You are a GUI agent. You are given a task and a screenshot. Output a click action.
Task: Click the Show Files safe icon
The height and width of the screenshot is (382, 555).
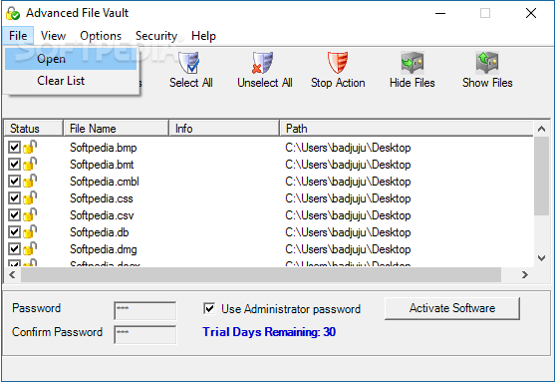coord(487,63)
